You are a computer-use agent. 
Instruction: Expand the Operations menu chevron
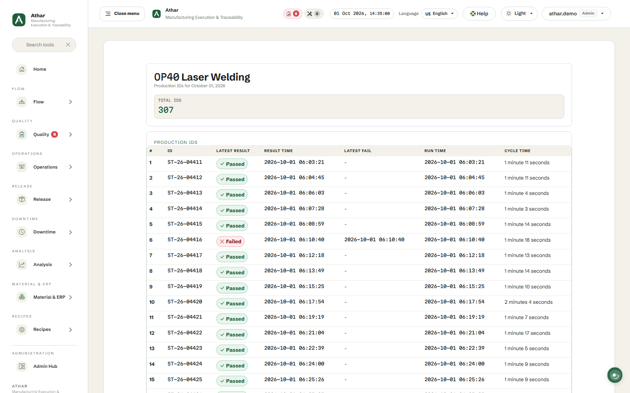click(70, 167)
